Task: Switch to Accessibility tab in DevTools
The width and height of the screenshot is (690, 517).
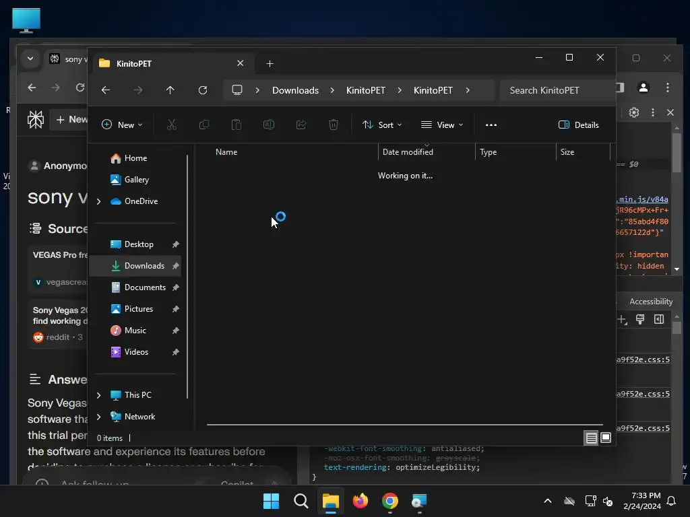Action: (651, 302)
